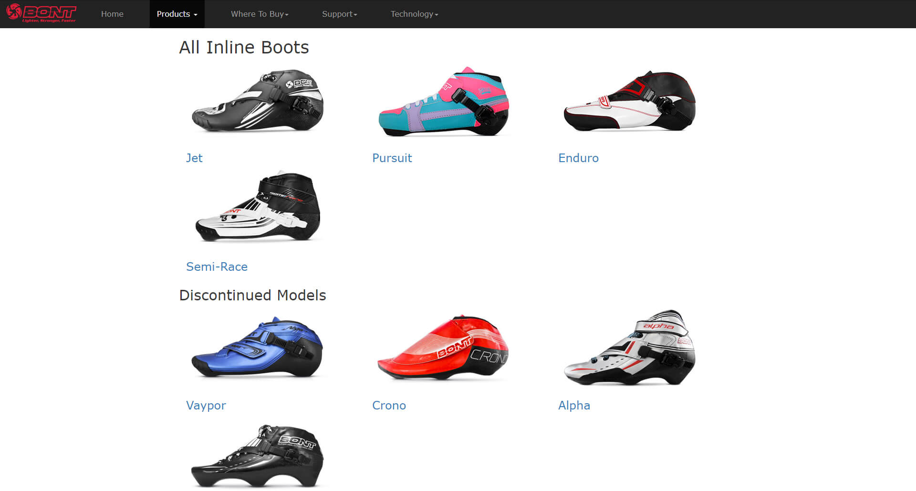This screenshot has width=916, height=491.
Task: Open the black Bont boot at bottom
Action: [x=258, y=457]
